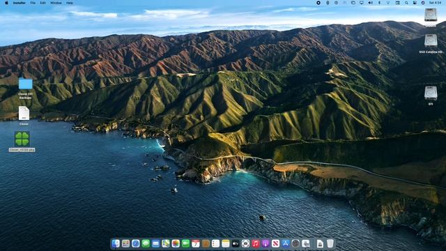Open the Wi-Fi status menu
This screenshot has width=446, height=251.
pos(388,3)
